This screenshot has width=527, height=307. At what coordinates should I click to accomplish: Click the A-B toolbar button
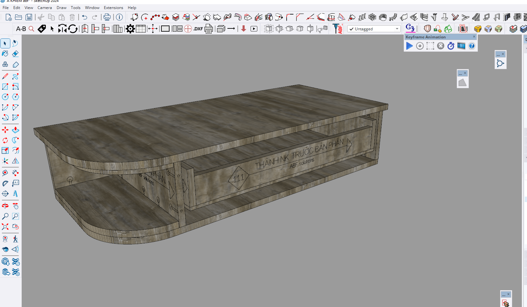tap(21, 29)
